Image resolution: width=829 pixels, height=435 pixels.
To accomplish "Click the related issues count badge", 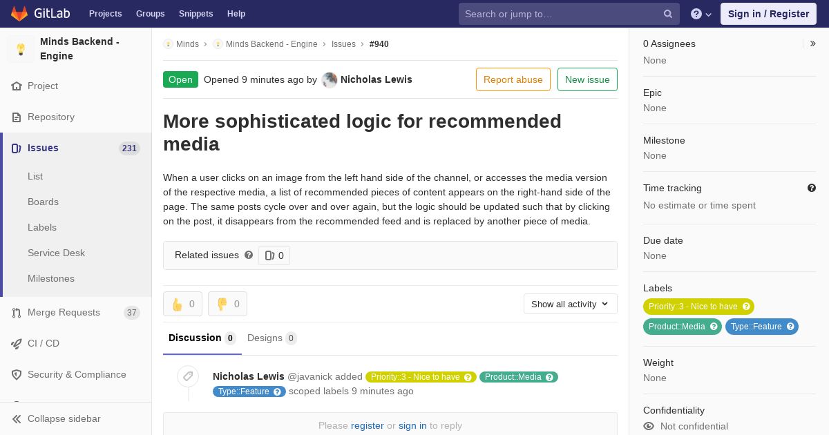I will click(274, 255).
